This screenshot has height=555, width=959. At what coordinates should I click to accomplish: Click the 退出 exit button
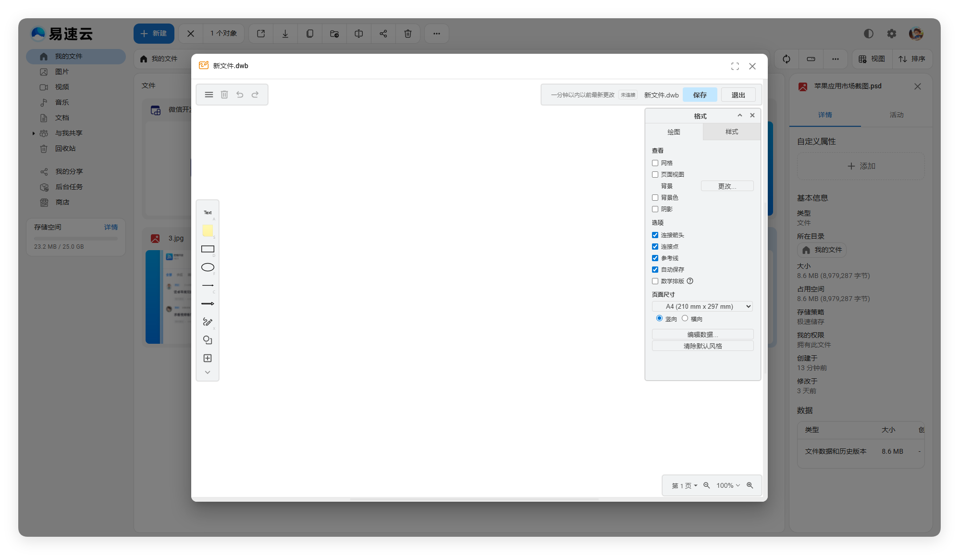738,95
